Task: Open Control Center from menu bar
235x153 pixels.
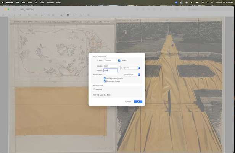Action: (x=212, y=2)
